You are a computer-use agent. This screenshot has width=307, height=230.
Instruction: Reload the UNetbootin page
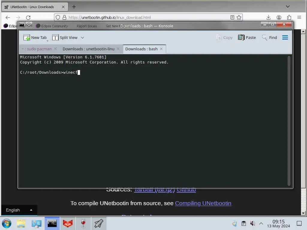[x=28, y=17]
